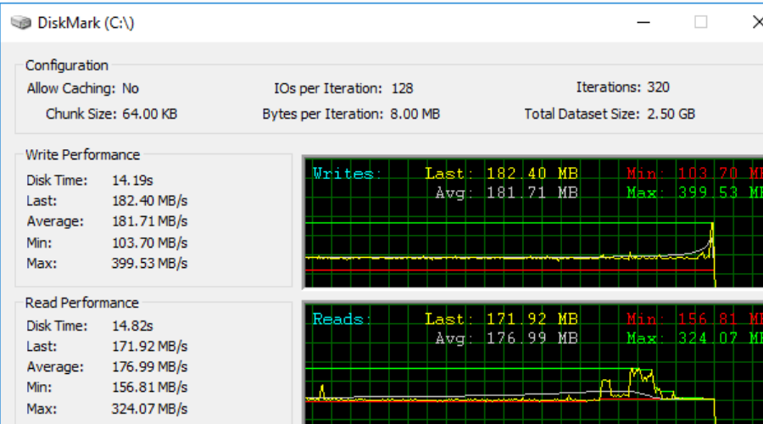Select read Disk Time value 14.82s
The height and width of the screenshot is (424, 763).
(x=132, y=326)
